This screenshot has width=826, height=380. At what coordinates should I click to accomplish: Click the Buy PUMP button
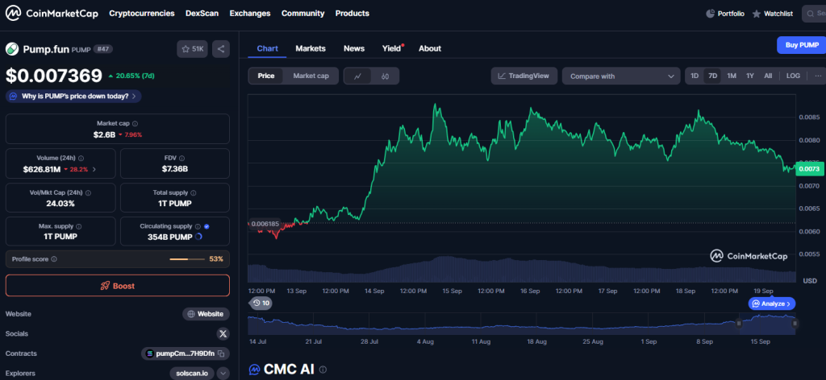[802, 45]
